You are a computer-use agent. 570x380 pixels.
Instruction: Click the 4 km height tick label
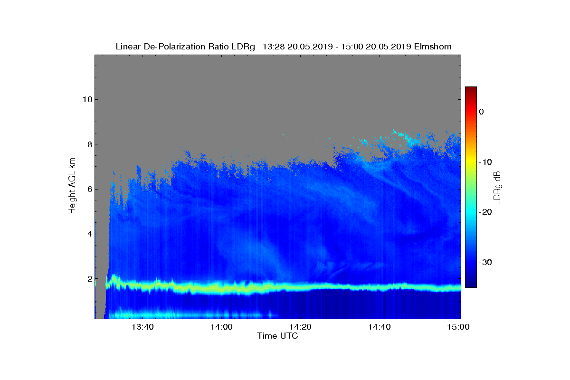(x=88, y=234)
